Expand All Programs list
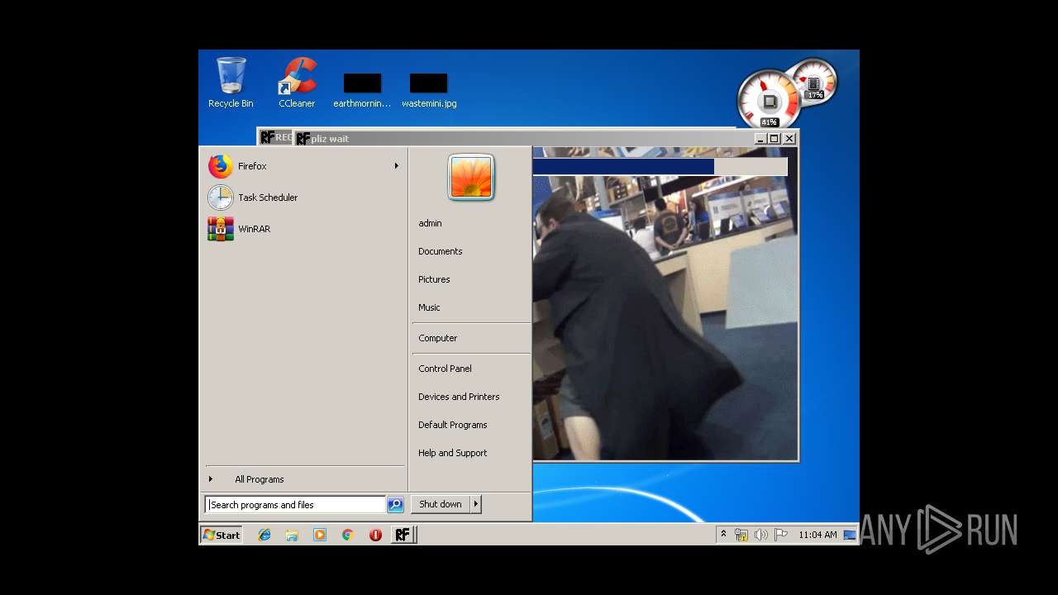 pyautogui.click(x=303, y=479)
